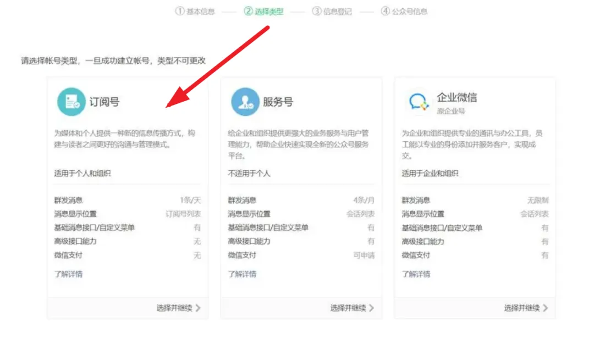Click the 订阅号 teal document icon
Viewport: 594px width, 338px height.
click(71, 102)
